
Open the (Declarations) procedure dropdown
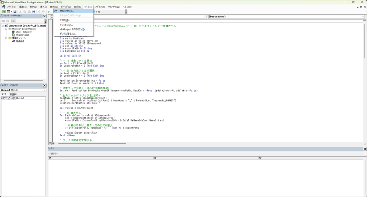(x=362, y=16)
